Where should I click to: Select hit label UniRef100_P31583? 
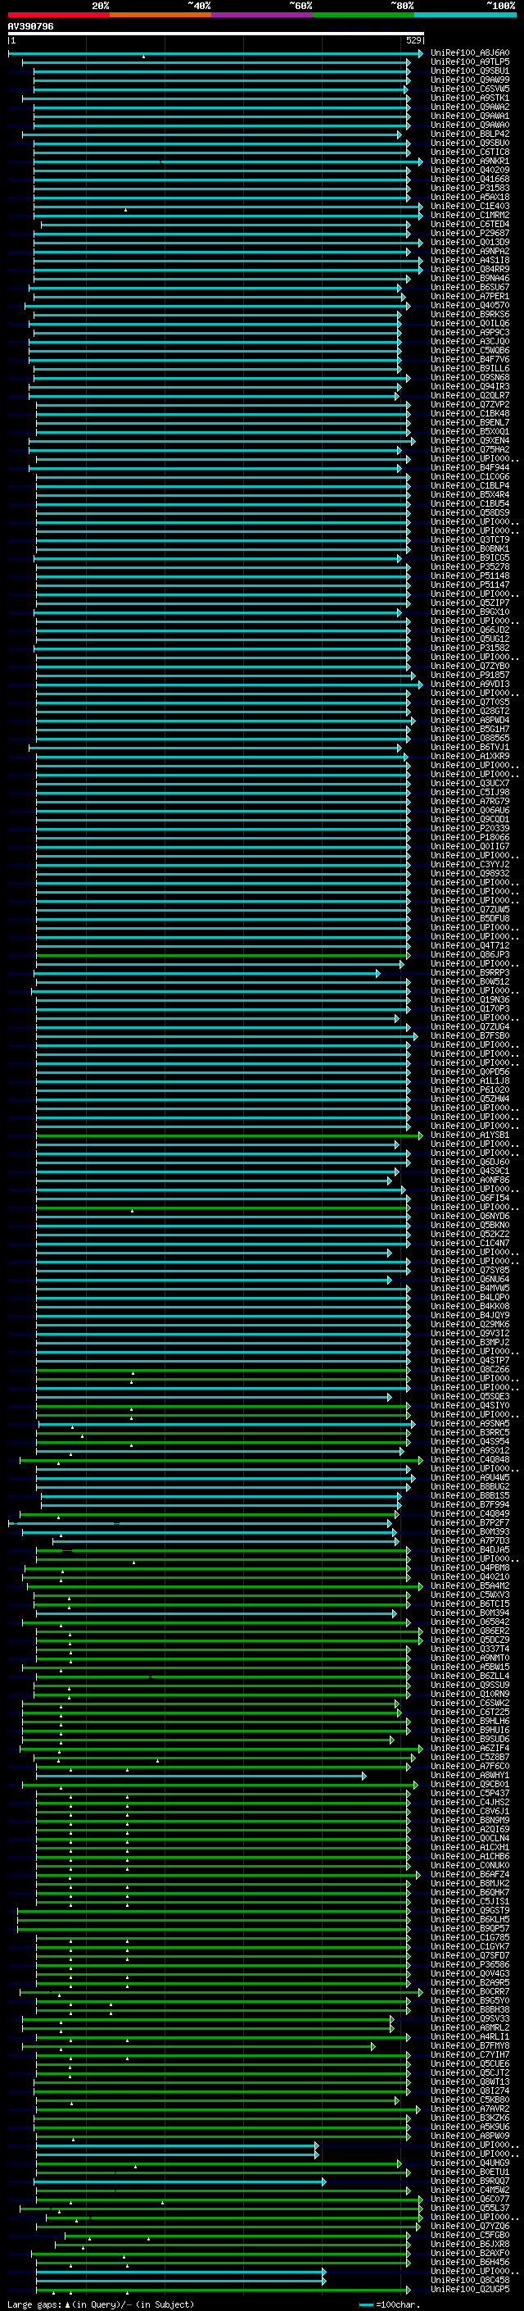[x=470, y=189]
